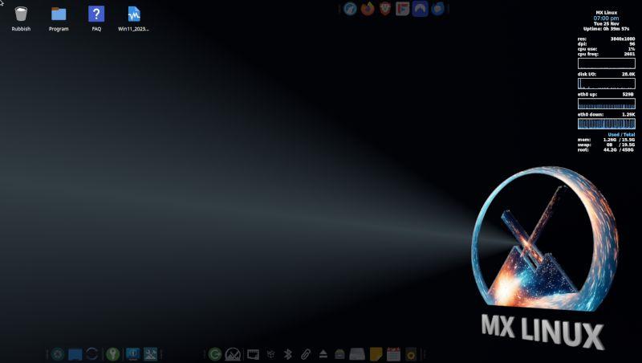642x363 pixels.
Task: Open the Rubbish bin desktop icon
Action: (21, 14)
